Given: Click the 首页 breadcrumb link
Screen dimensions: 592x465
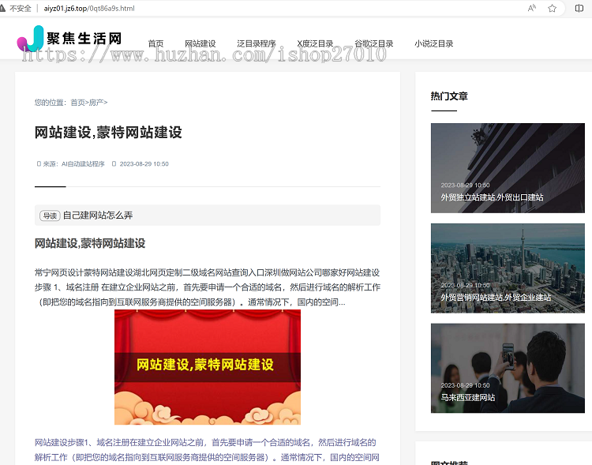Looking at the screenshot, I should click(x=77, y=103).
